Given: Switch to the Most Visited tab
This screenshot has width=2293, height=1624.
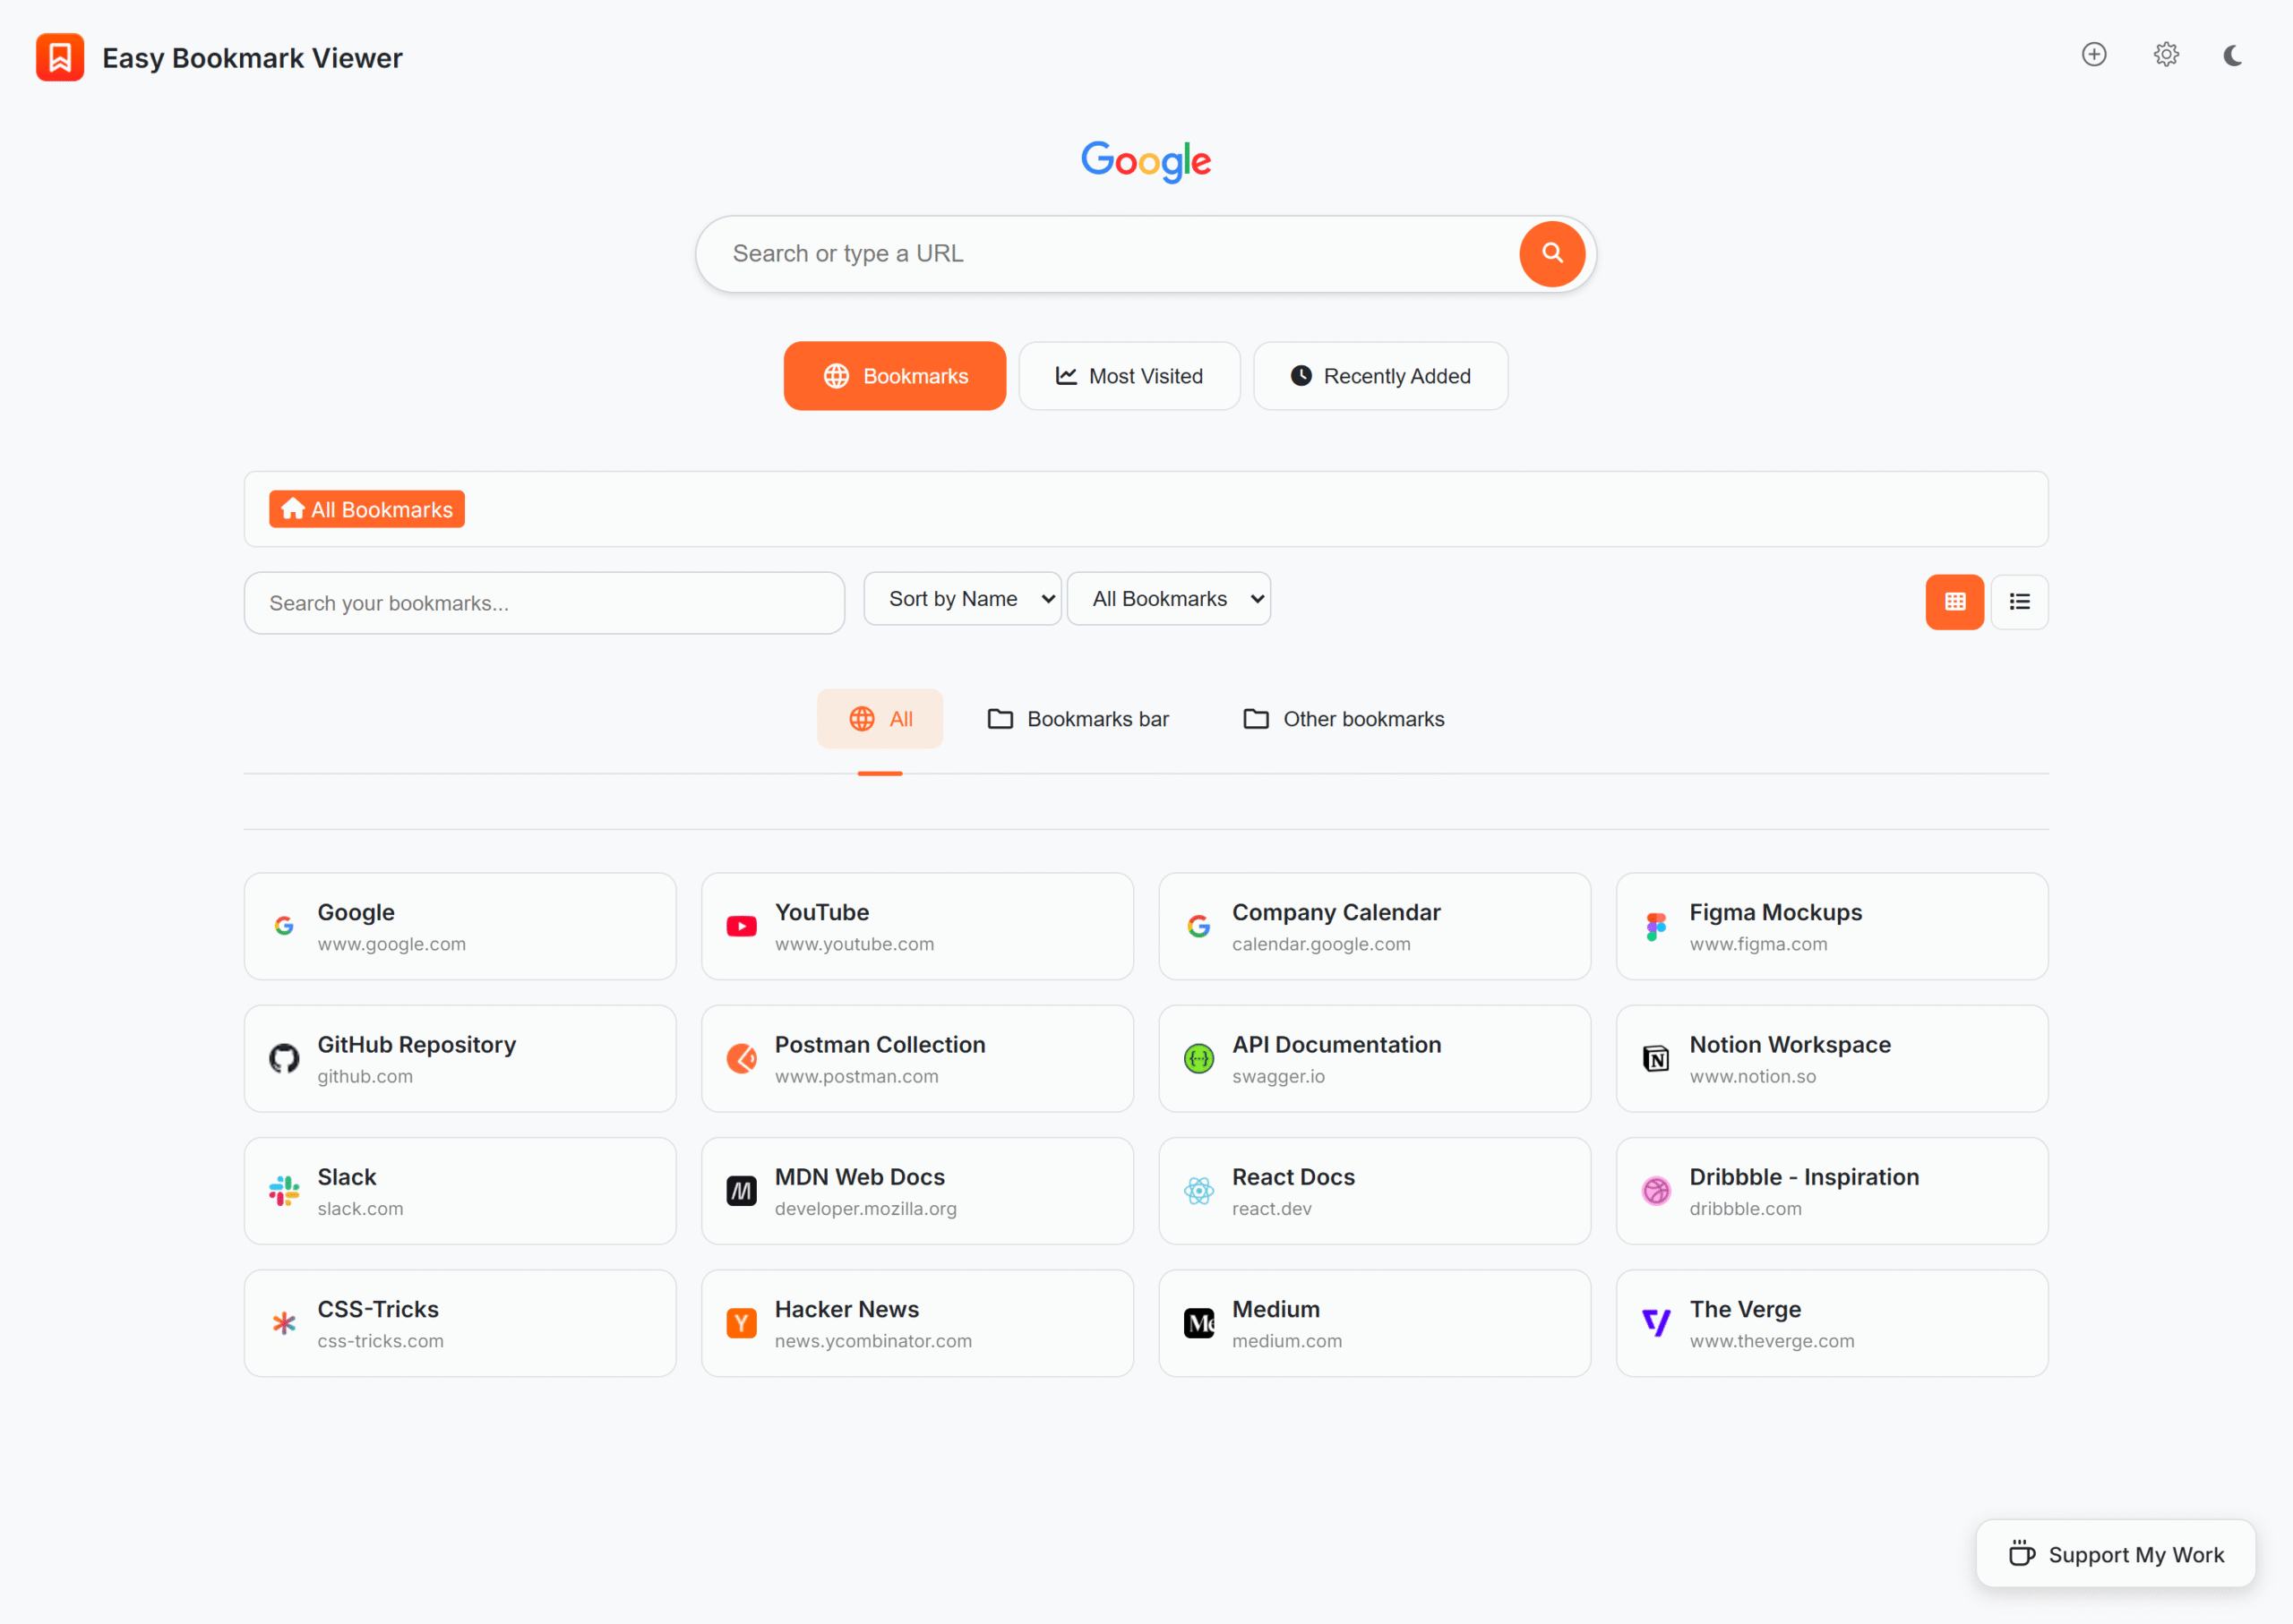Looking at the screenshot, I should click(x=1129, y=376).
